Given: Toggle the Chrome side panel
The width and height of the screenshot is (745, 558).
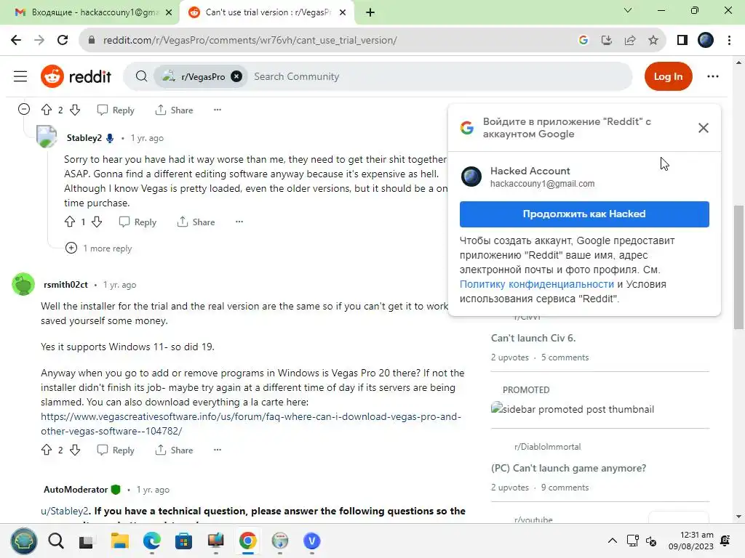Looking at the screenshot, I should pos(682,41).
